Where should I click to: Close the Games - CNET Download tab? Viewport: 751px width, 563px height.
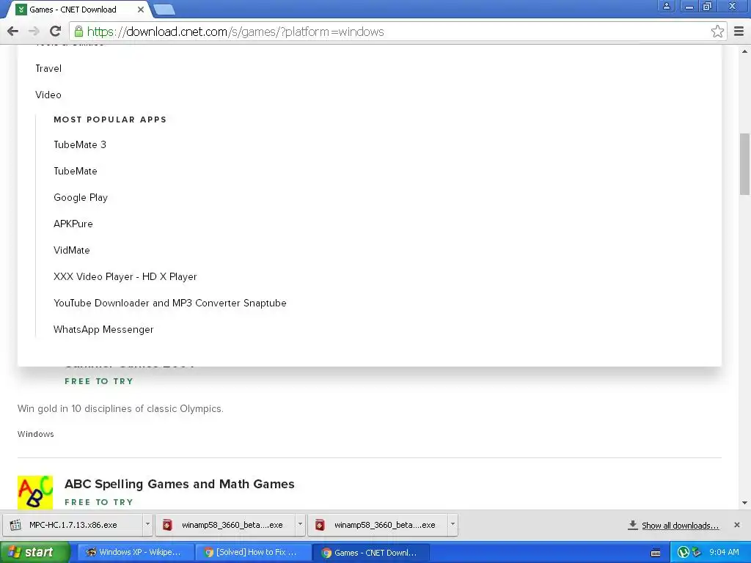(x=140, y=10)
